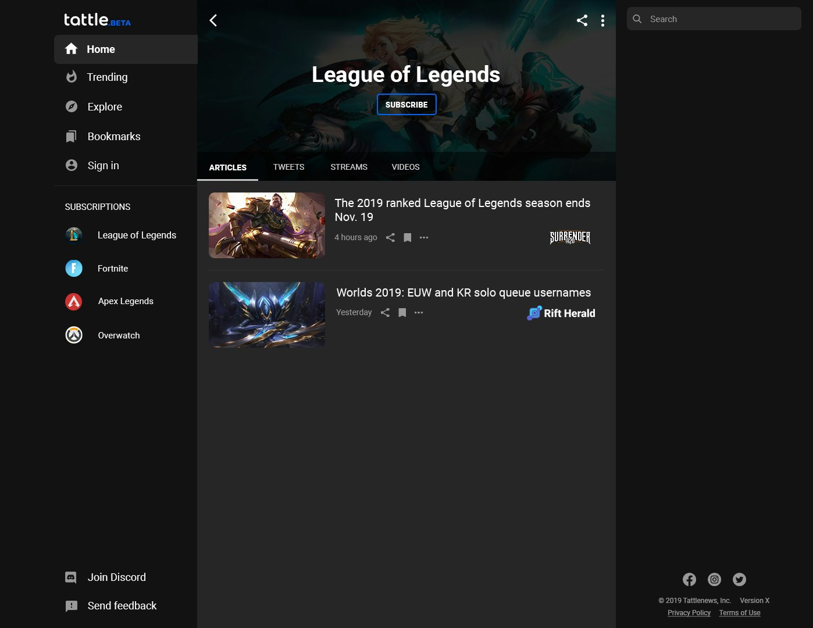Click the Send feedback icon

pos(72,606)
